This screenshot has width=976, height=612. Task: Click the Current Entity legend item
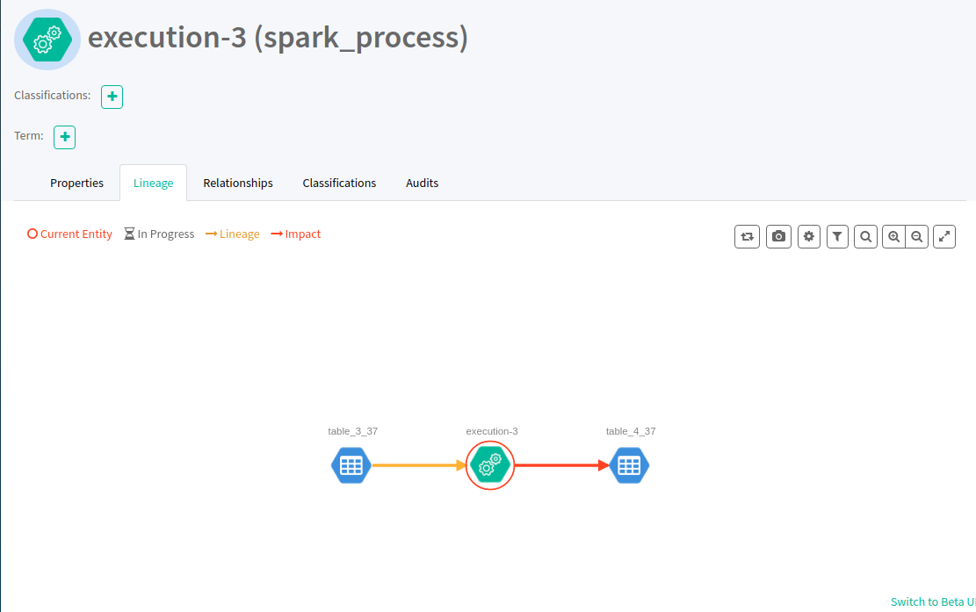coord(69,234)
